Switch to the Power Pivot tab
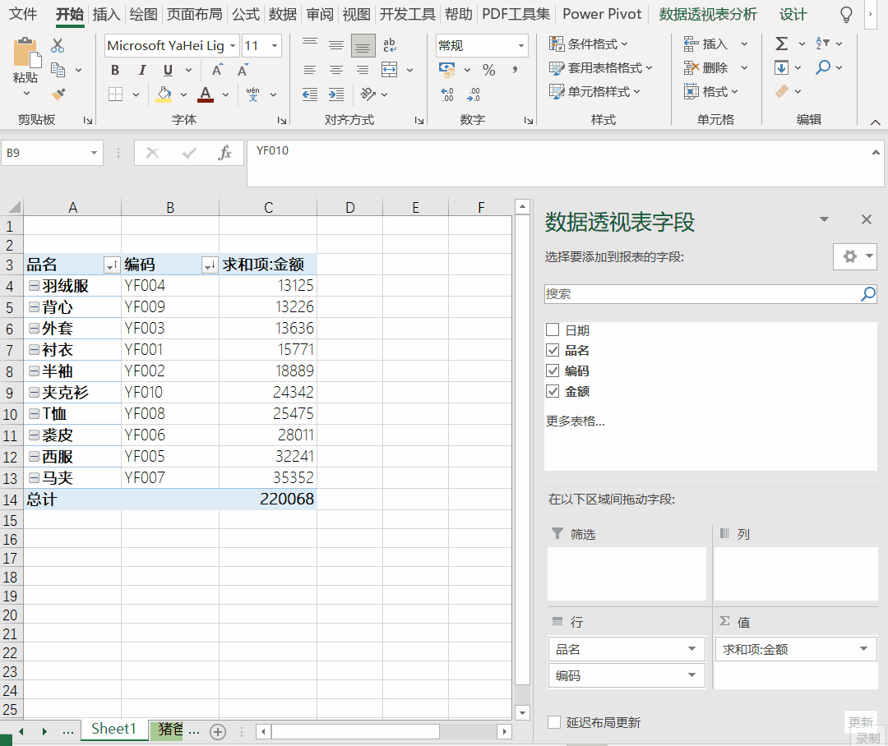This screenshot has height=746, width=888. tap(602, 14)
